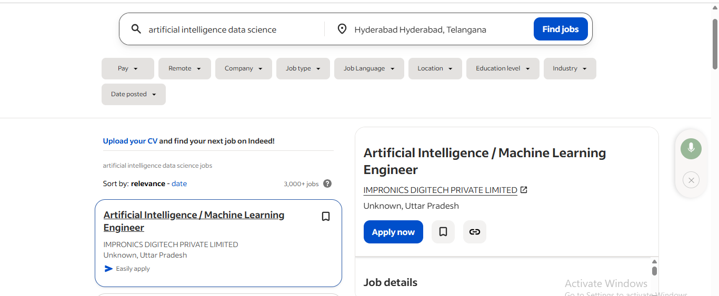Click the job details pane scroll-up arrow
719x296 pixels.
click(654, 261)
